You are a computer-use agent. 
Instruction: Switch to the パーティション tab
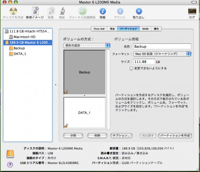pos(129,29)
